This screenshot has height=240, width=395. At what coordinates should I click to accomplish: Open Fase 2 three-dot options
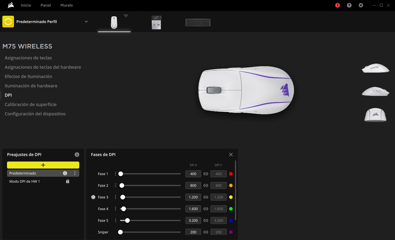(x=115, y=185)
